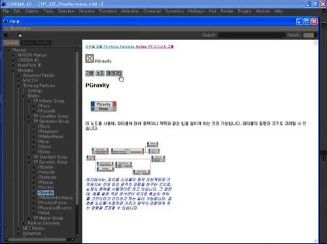Open the Functions menu
Viewport: 327px width, 244px height.
tap(108, 11)
